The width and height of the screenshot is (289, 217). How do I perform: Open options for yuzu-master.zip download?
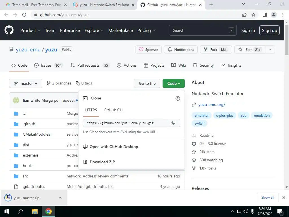point(60,198)
